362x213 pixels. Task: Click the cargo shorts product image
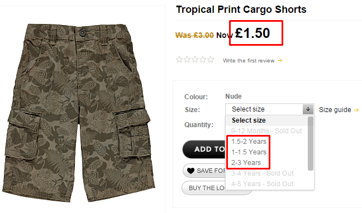(79, 113)
